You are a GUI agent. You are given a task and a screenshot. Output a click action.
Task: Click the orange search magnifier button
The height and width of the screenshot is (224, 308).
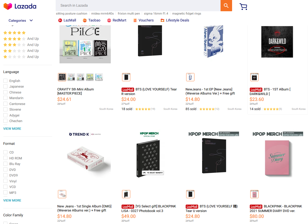pyautogui.click(x=226, y=6)
